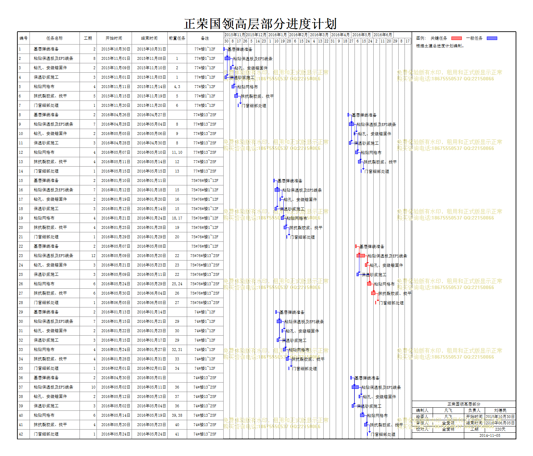Select the predecessor cell reading 18, 17

pyautogui.click(x=177, y=218)
